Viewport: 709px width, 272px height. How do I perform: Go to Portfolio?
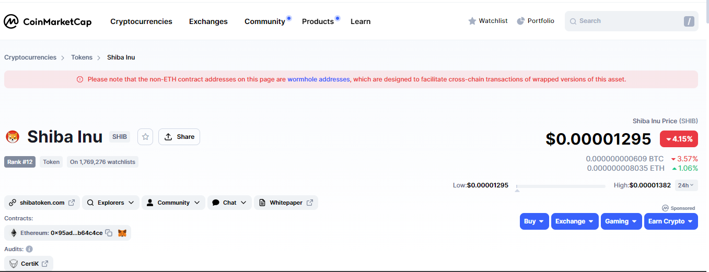(536, 21)
